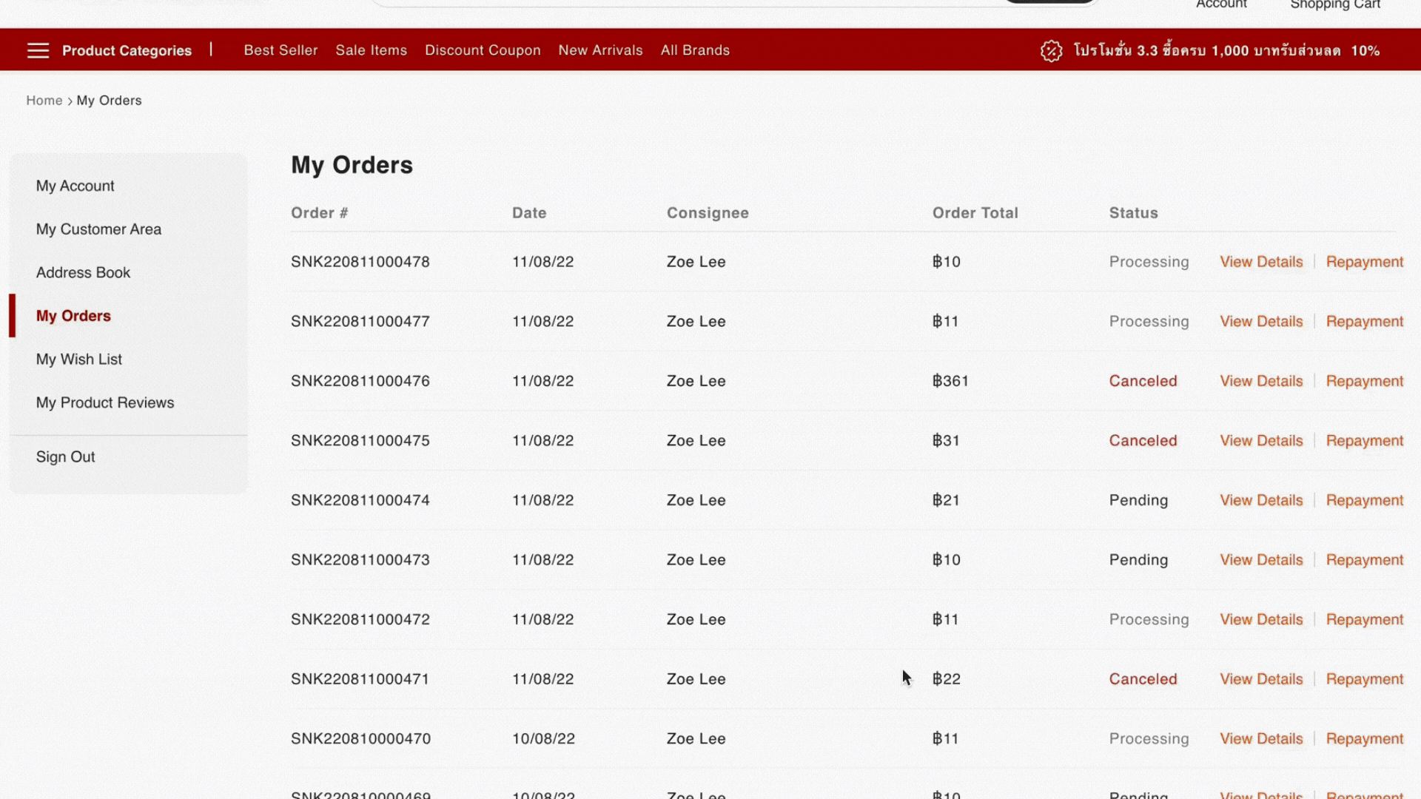
Task: Click the promotion discount badge icon
Action: [x=1052, y=51]
